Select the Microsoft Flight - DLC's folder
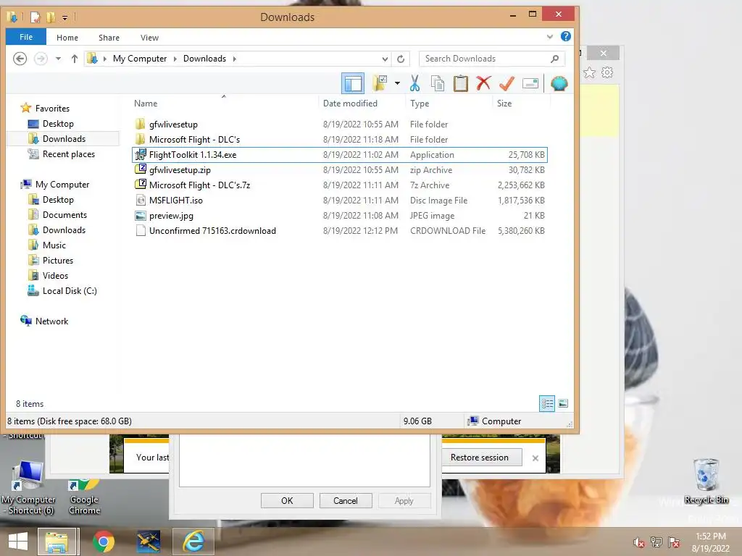Image resolution: width=742 pixels, height=556 pixels. coord(339,140)
